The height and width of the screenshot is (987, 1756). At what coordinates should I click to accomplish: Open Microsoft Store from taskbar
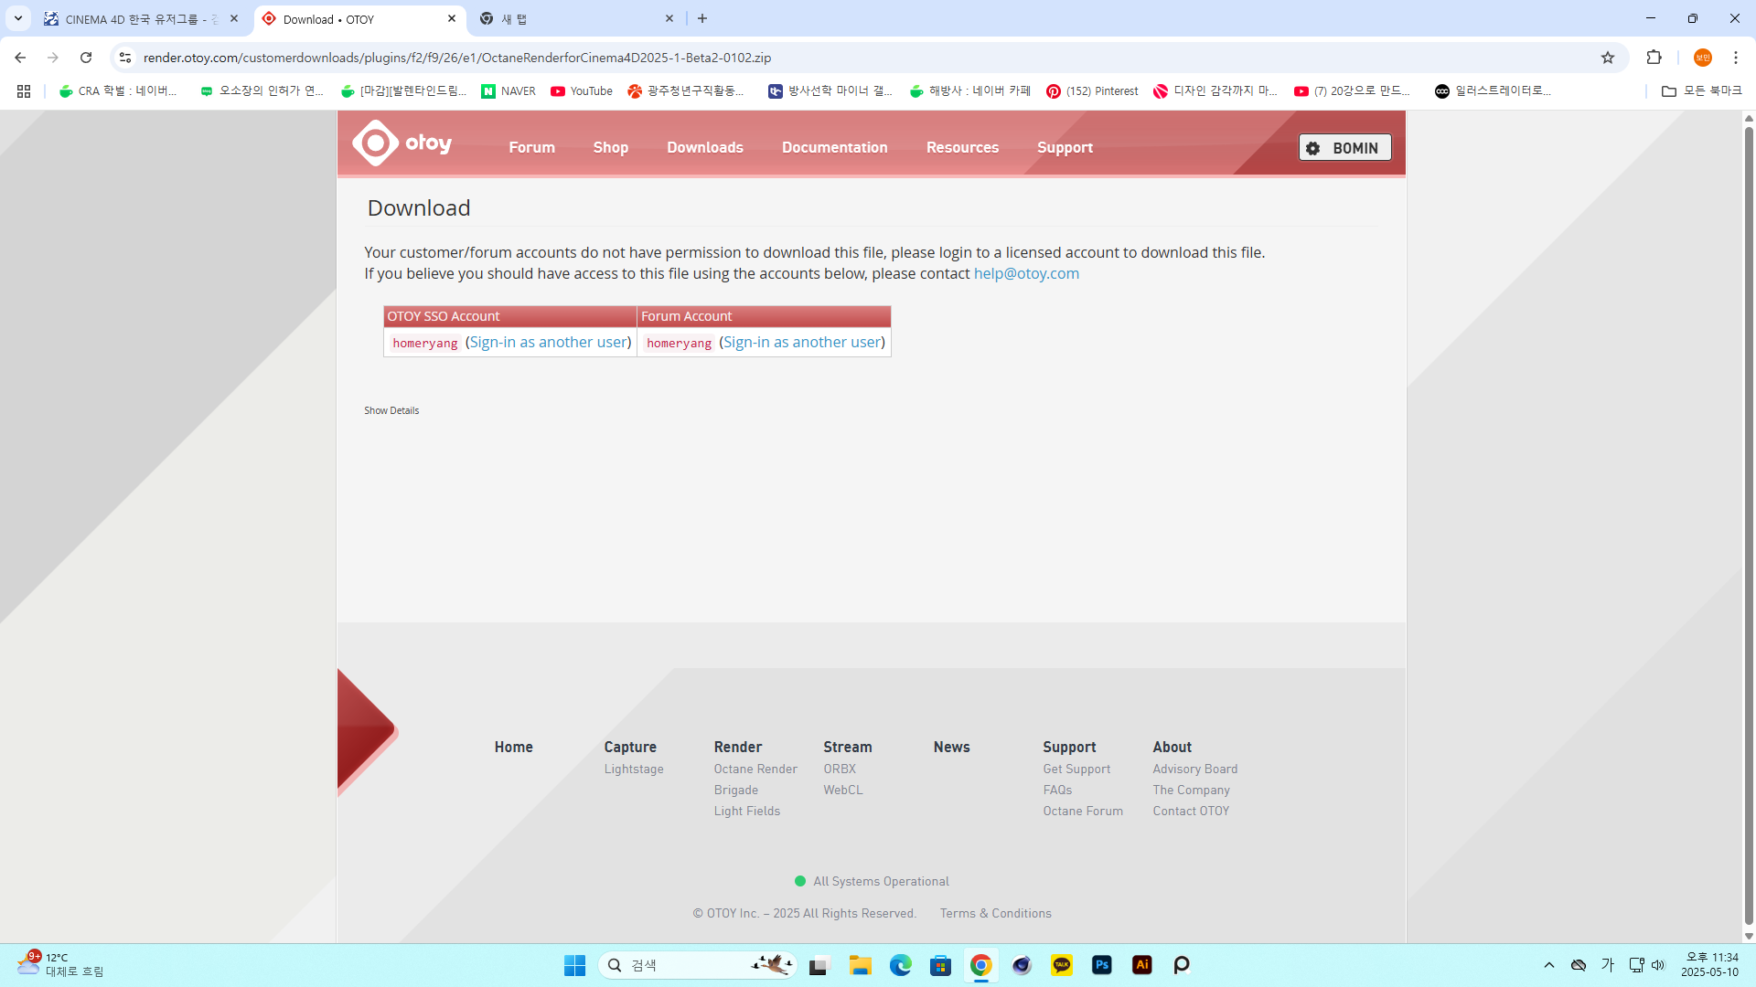coord(940,965)
